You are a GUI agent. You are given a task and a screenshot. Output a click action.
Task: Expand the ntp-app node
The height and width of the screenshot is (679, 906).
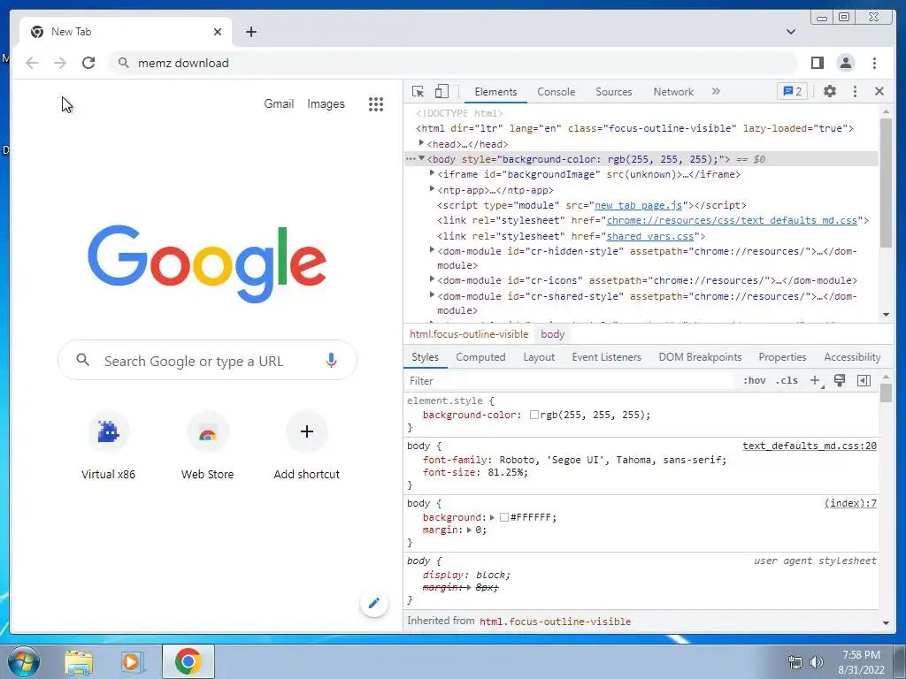(432, 189)
